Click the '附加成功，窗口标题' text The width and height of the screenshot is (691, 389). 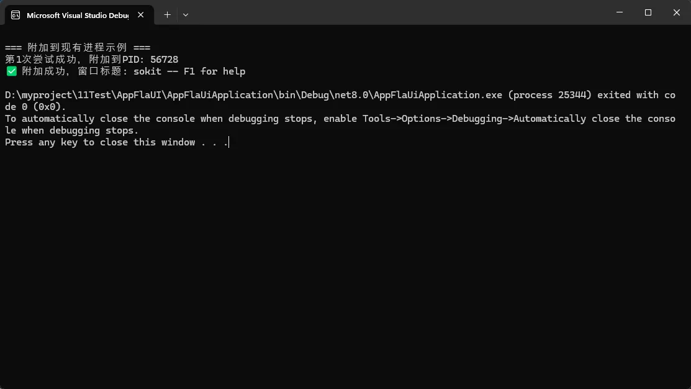(x=75, y=71)
